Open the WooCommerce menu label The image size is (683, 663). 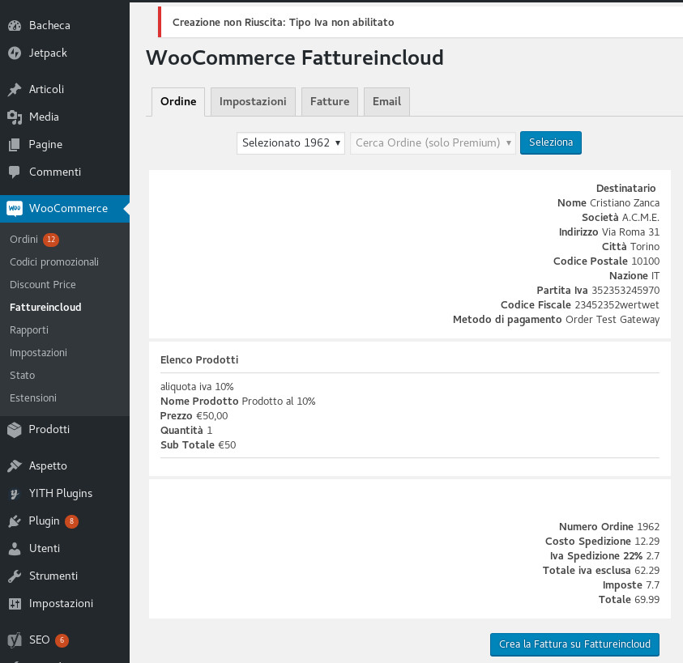coord(68,208)
